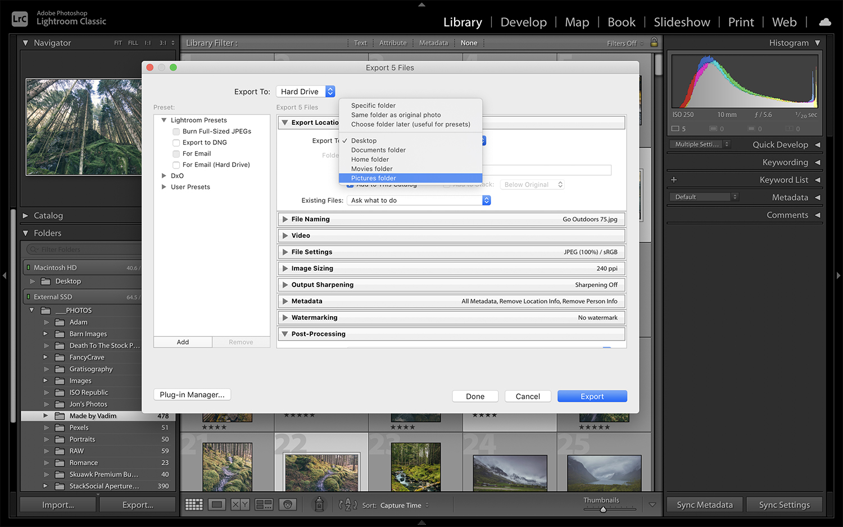Viewport: 843px width, 527px height.
Task: Check the Export to DNG preset
Action: [176, 143]
